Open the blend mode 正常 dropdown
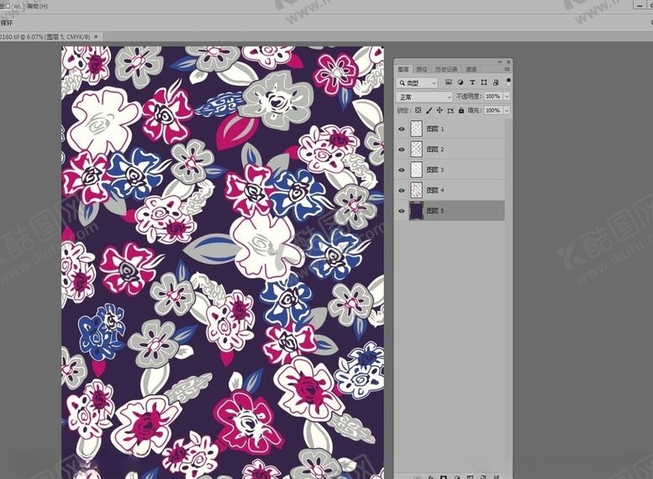This screenshot has height=479, width=653. click(x=424, y=97)
